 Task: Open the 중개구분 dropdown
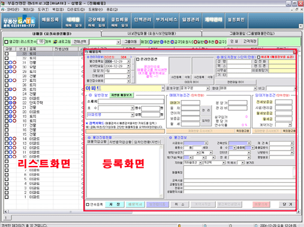[207, 88]
